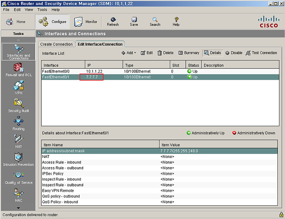
Task: Select Access Rule - outbound row
Action: 160,168
